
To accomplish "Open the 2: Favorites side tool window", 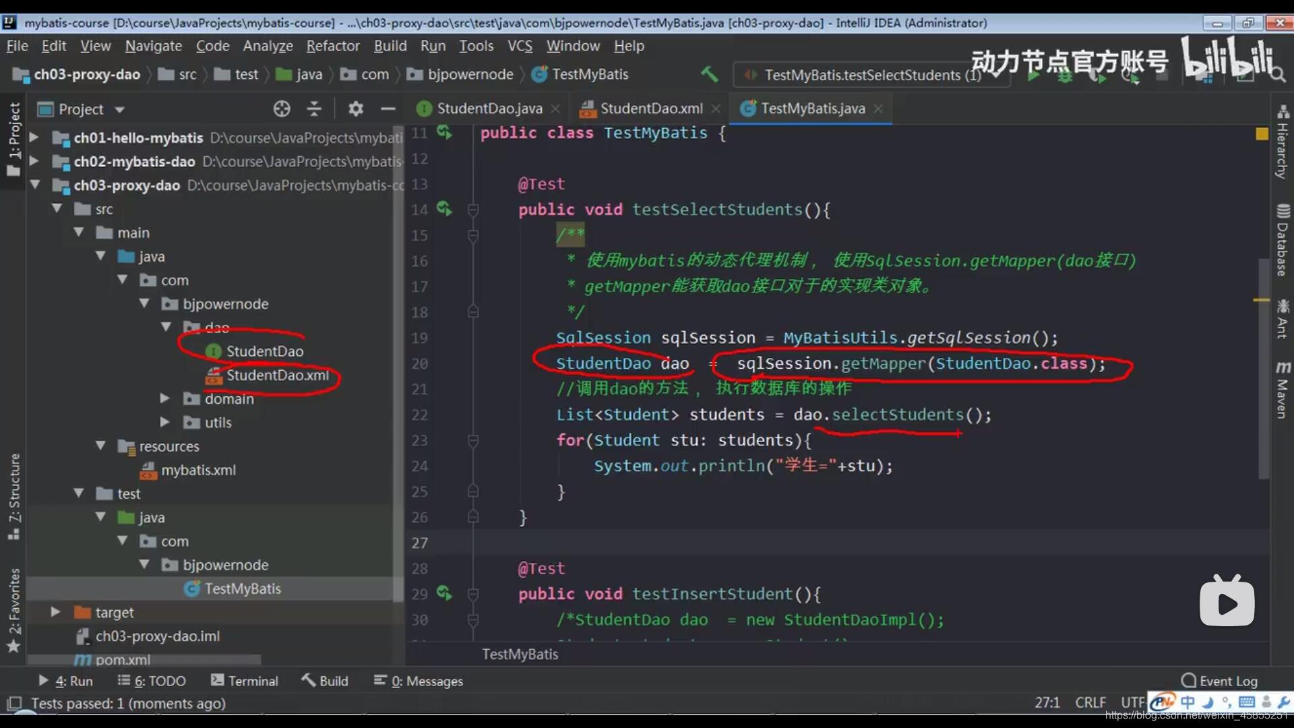I will click(13, 610).
